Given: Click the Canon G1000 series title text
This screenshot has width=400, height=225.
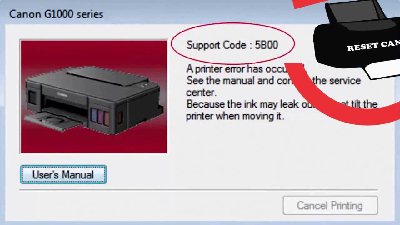Looking at the screenshot, I should [x=56, y=14].
